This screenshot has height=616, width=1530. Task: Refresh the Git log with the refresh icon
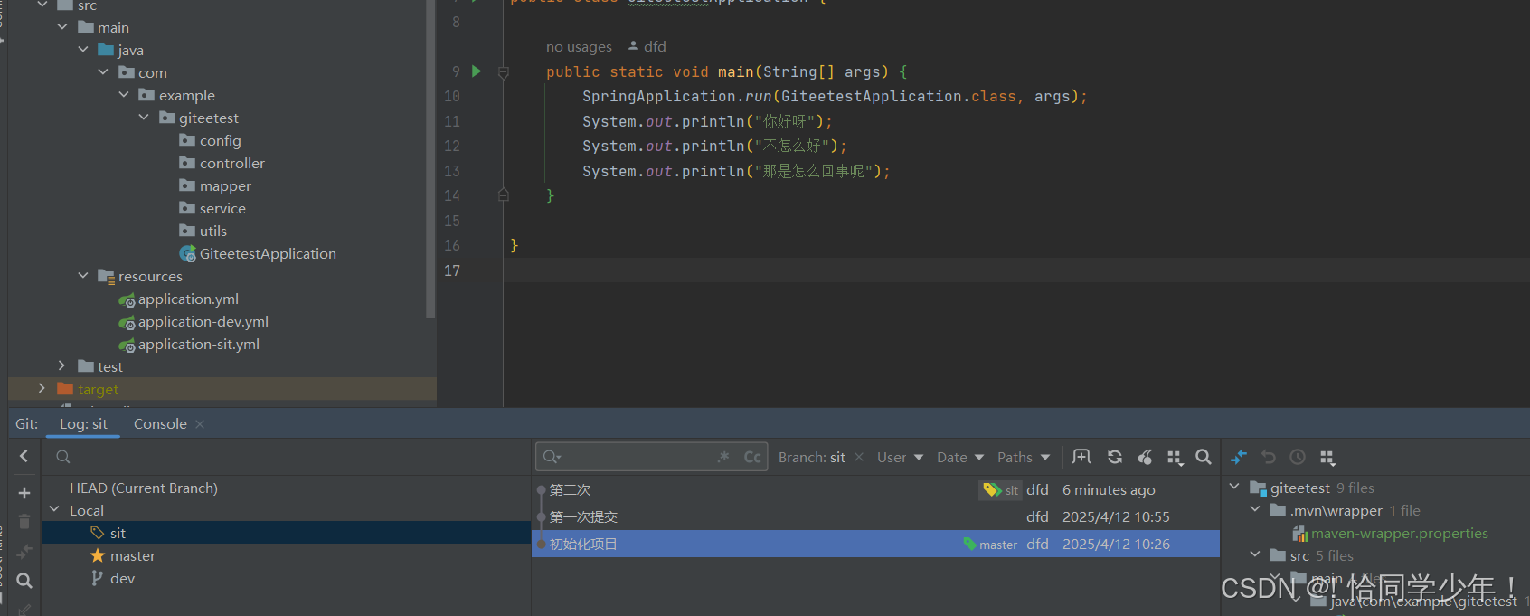pos(1115,457)
